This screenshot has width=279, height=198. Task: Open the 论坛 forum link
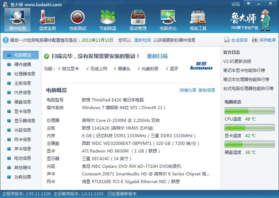(236, 4)
